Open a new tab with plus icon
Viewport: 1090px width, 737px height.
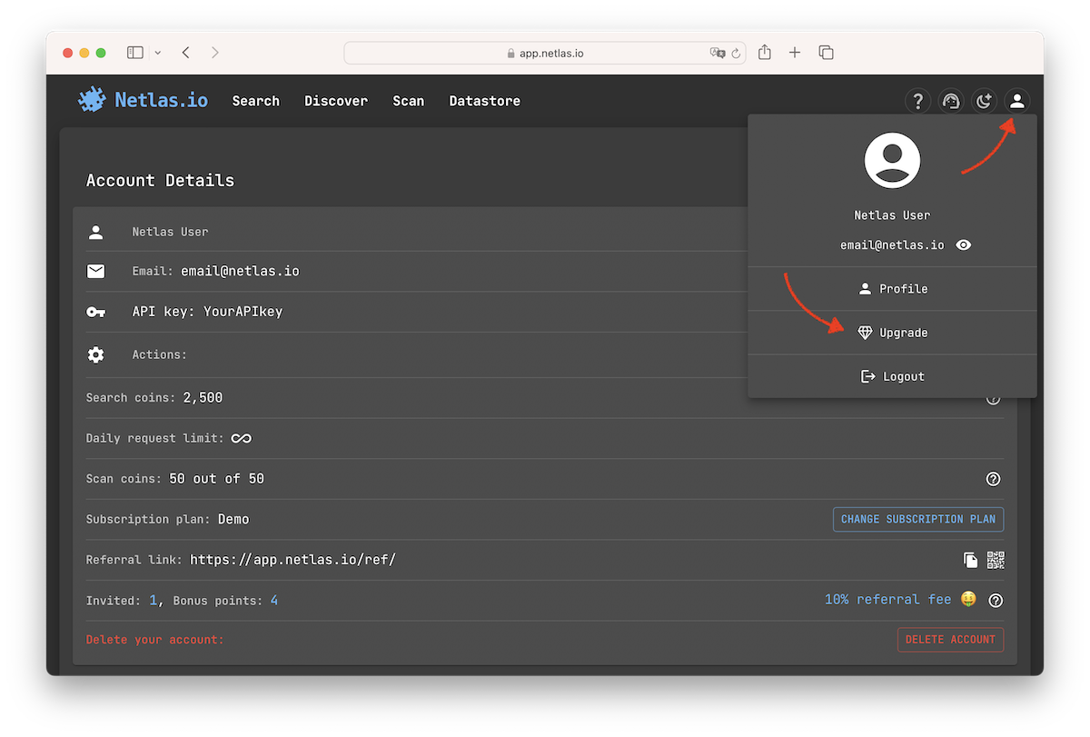pyautogui.click(x=795, y=53)
